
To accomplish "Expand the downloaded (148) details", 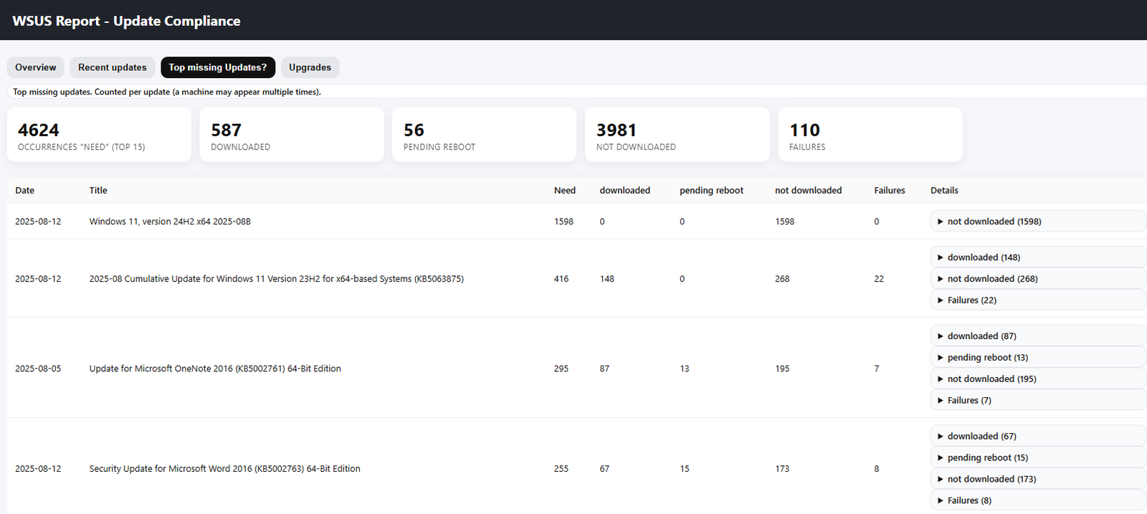I will tap(983, 257).
